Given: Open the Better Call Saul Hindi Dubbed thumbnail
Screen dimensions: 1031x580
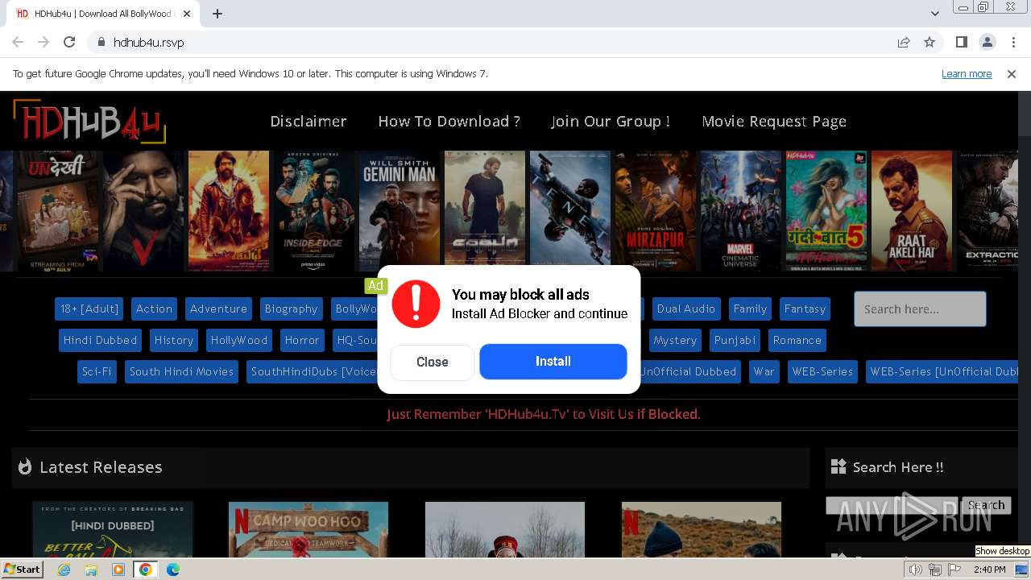Looking at the screenshot, I should 113,529.
